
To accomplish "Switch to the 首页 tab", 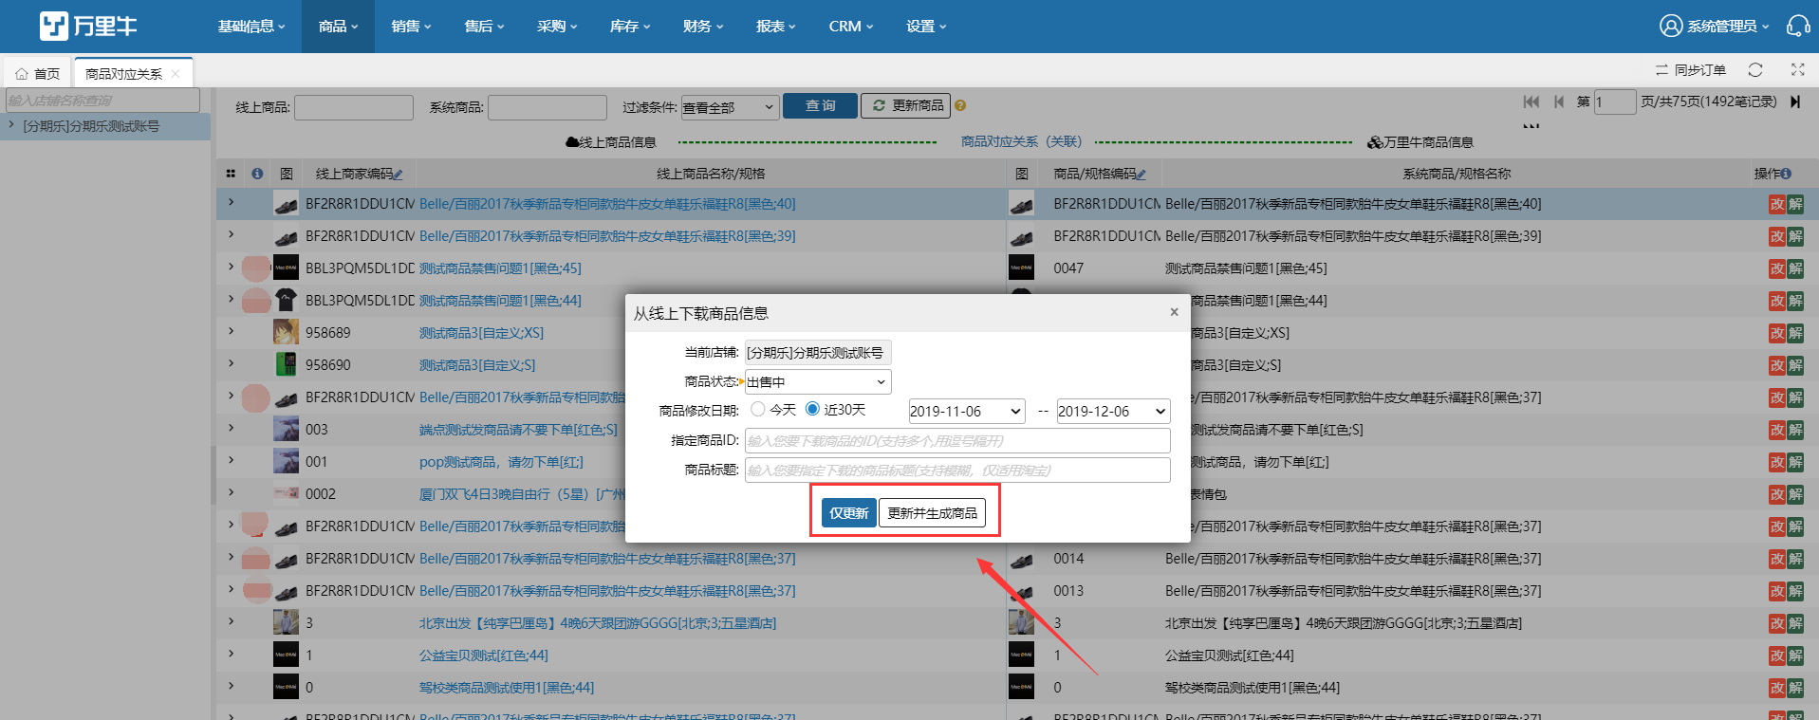I will click(x=38, y=73).
